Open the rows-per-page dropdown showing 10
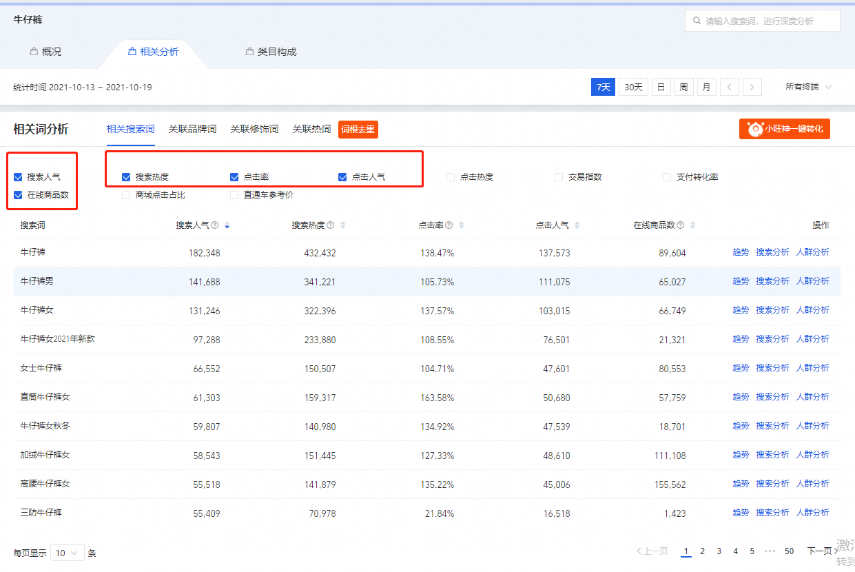This screenshot has height=572, width=855. (x=68, y=553)
